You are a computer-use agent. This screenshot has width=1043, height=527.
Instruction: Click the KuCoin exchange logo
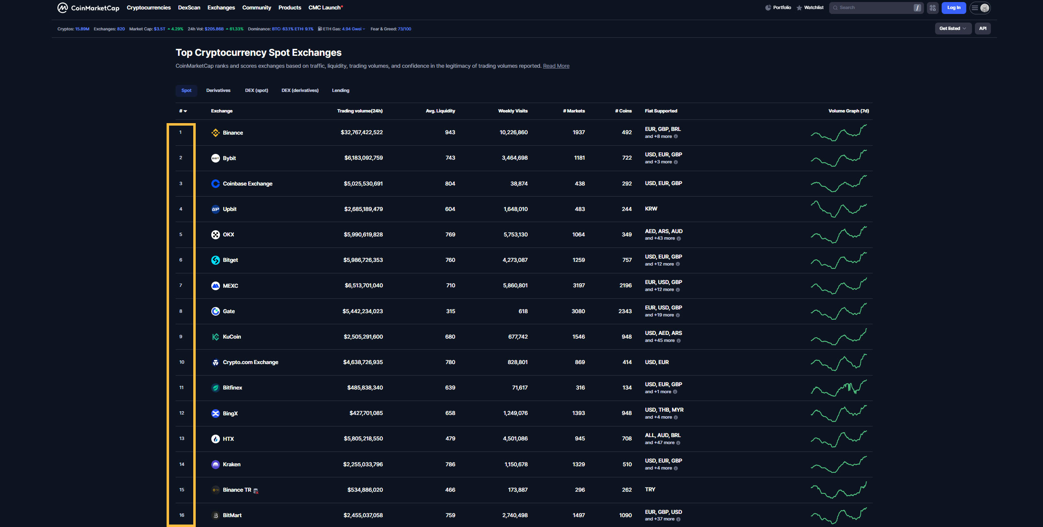point(215,337)
